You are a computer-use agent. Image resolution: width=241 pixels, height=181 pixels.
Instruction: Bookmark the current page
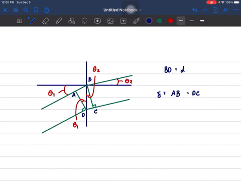pyautogui.click(x=36, y=10)
